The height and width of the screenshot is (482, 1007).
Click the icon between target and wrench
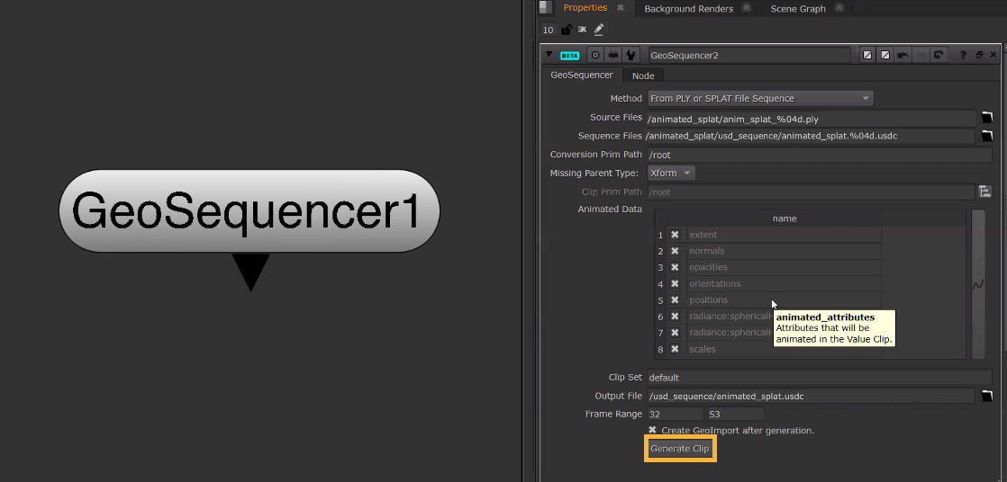(x=613, y=55)
